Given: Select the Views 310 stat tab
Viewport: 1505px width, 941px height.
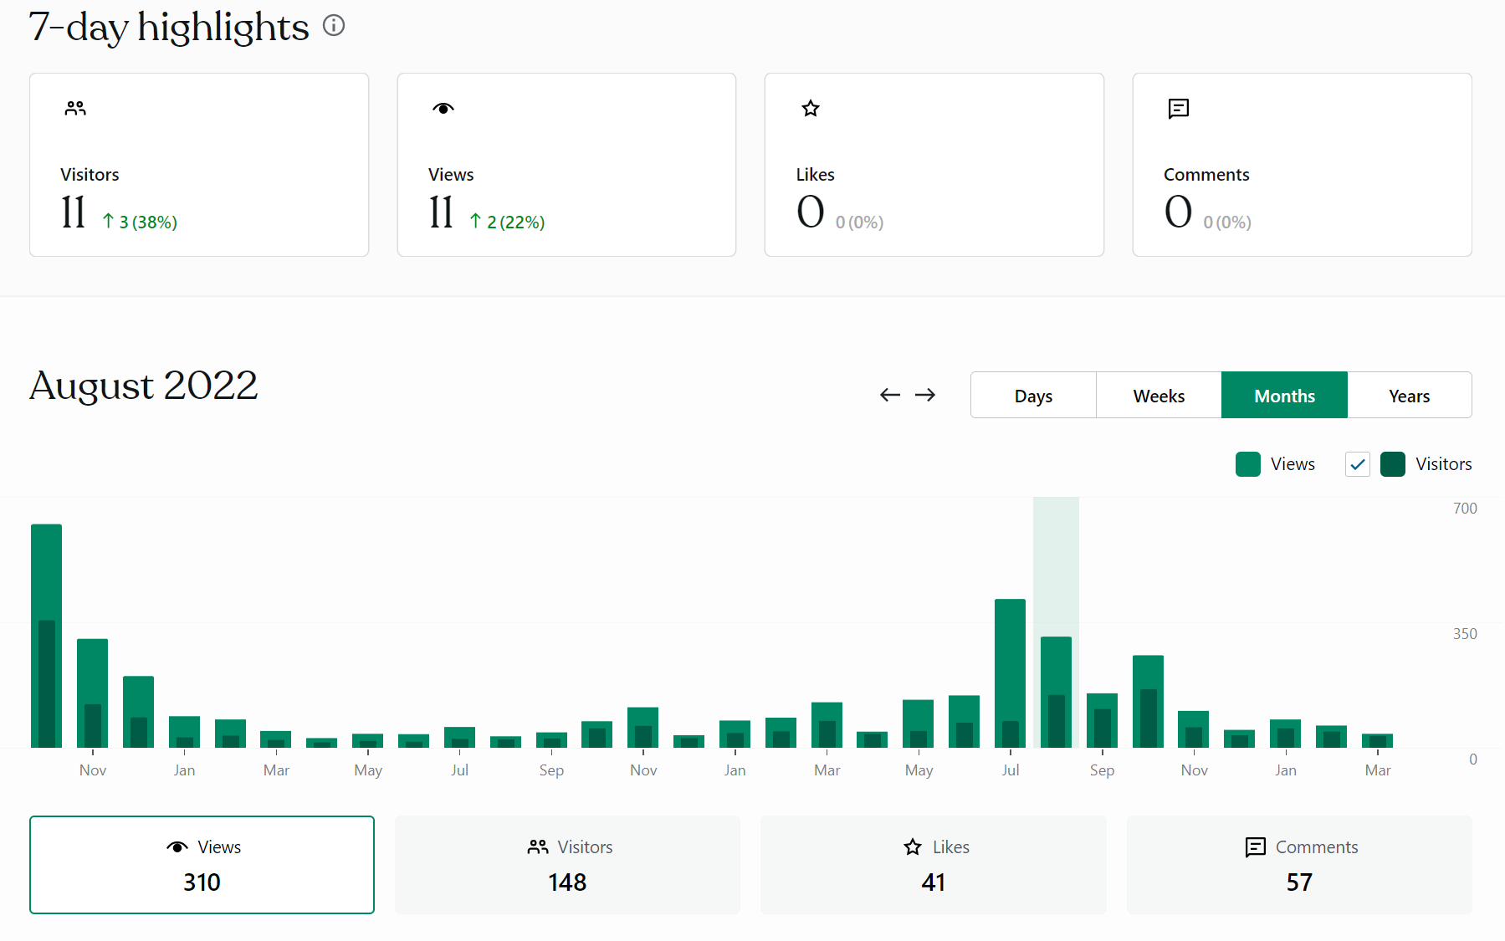Looking at the screenshot, I should click(x=202, y=865).
